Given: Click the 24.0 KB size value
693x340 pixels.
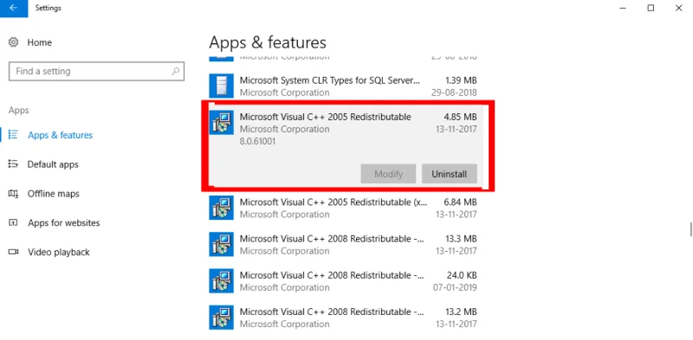Looking at the screenshot, I should (462, 275).
